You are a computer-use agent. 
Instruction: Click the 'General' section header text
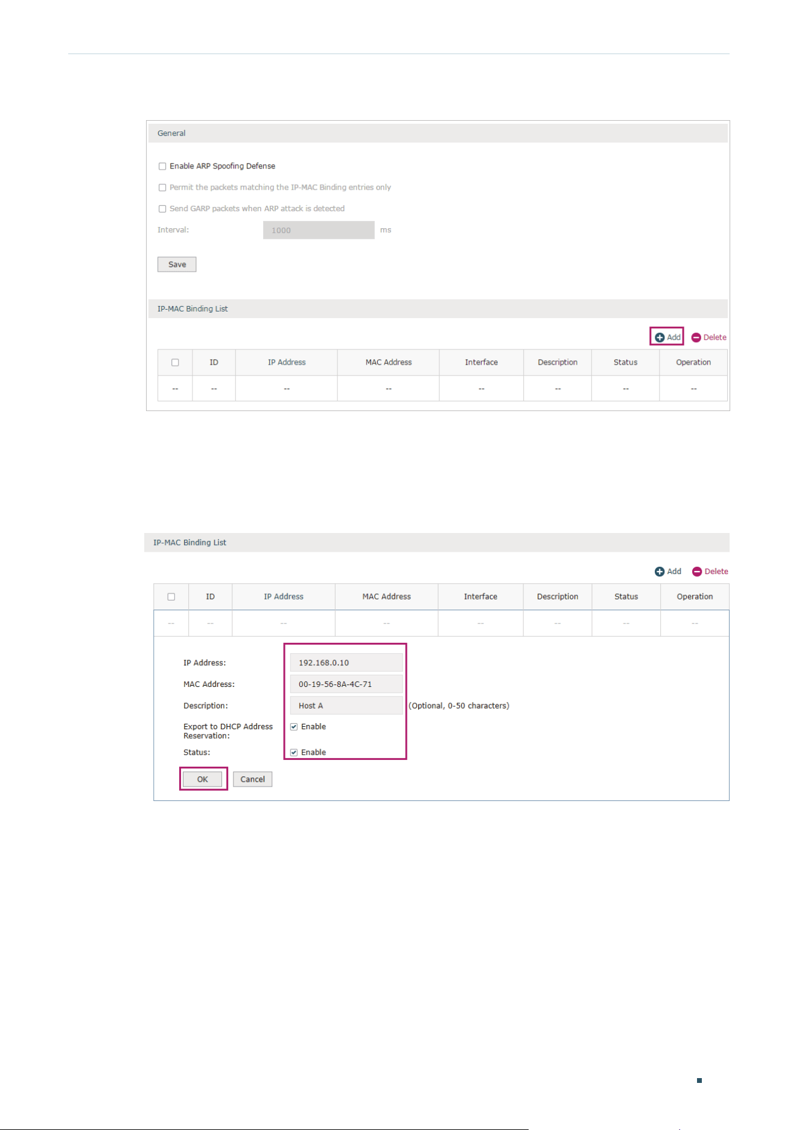pyautogui.click(x=171, y=133)
